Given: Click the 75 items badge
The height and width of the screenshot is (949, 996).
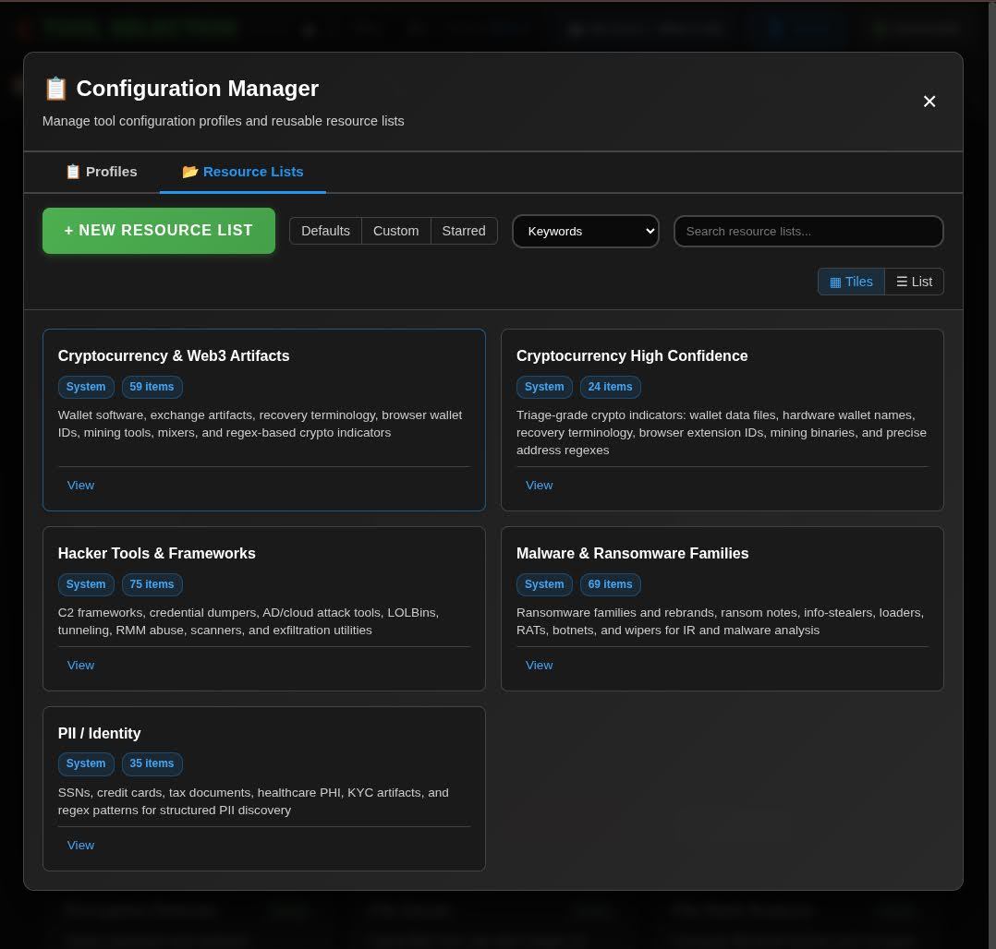Looking at the screenshot, I should pyautogui.click(x=152, y=584).
